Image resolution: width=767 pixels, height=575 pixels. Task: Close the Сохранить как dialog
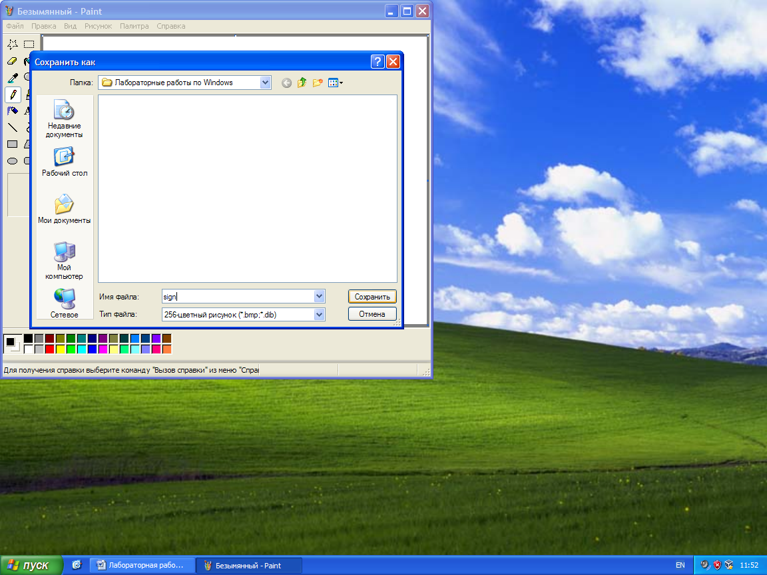393,62
